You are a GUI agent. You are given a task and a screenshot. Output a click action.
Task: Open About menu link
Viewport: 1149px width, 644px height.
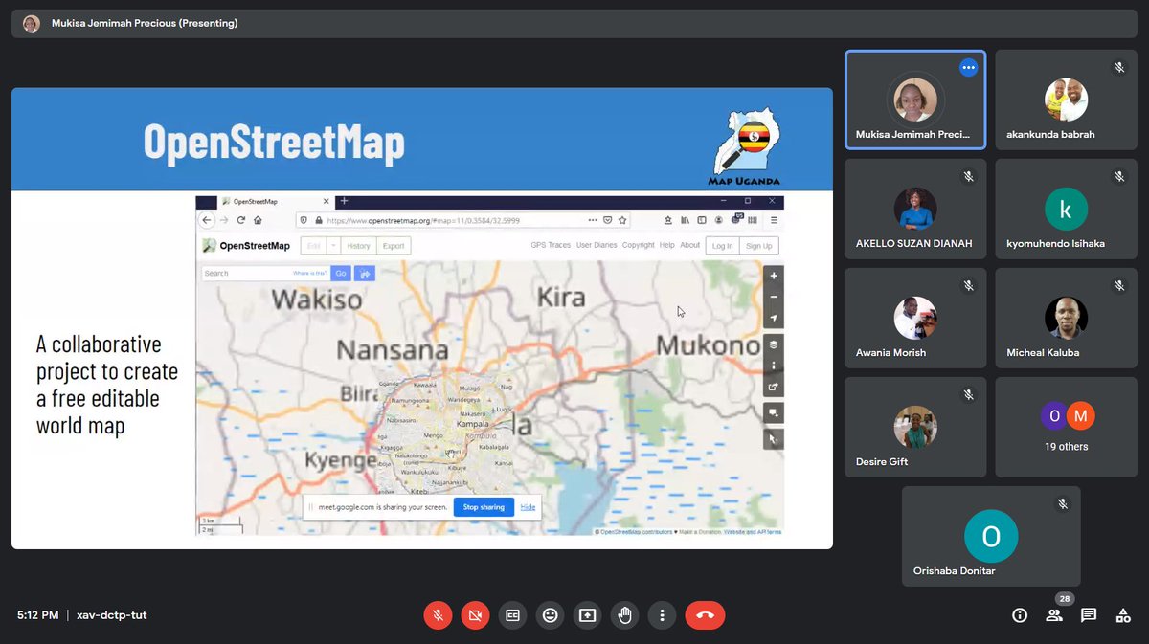691,245
